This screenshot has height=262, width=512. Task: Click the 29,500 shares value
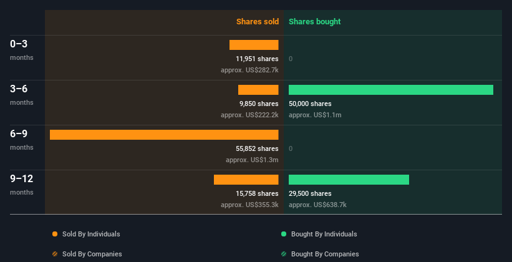[x=310, y=193]
